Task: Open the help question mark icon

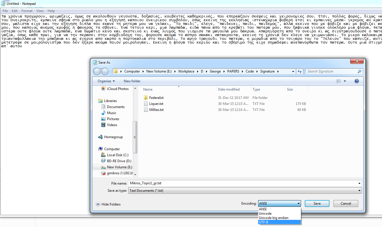Action: (357, 81)
